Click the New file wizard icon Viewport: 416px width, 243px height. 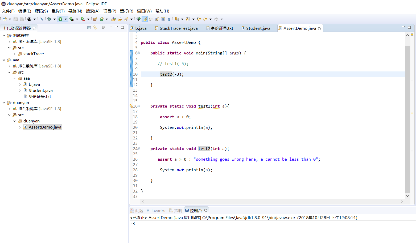(x=5, y=19)
